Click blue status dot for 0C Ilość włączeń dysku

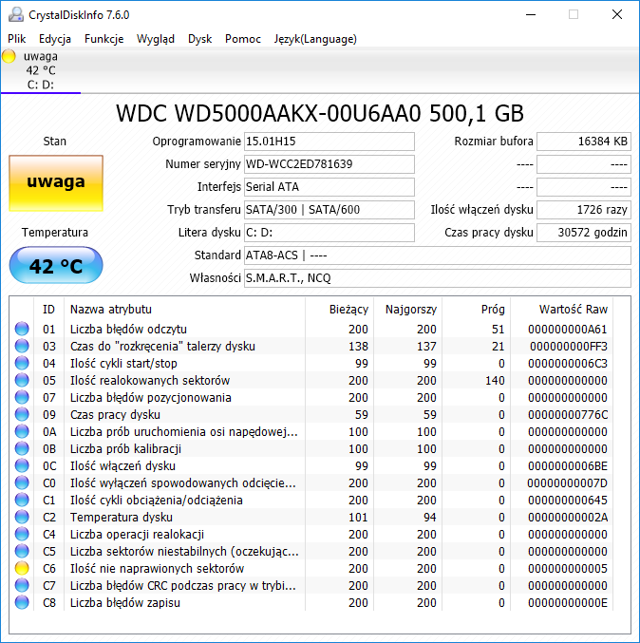(22, 465)
